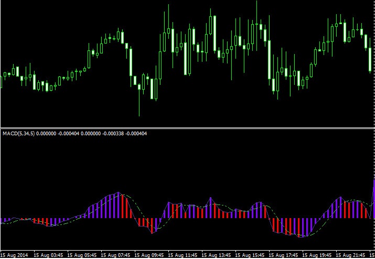
Task: Select the "15 Aug 09:45" time label
Action: [x=149, y=255]
